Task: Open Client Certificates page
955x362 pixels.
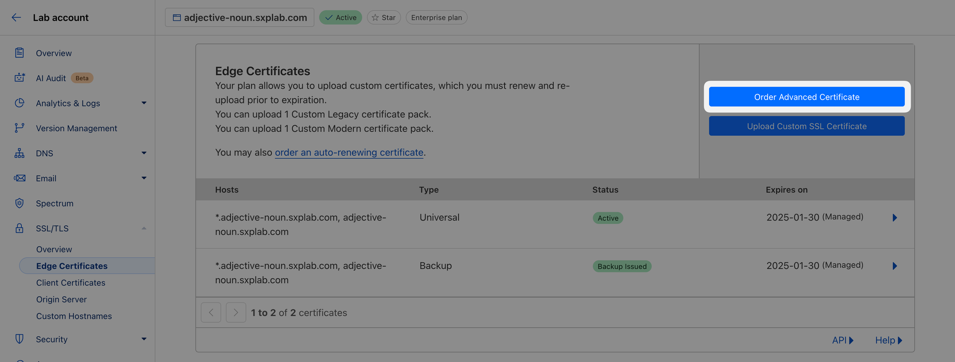Action: click(x=71, y=282)
